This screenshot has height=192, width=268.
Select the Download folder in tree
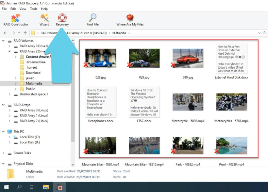click(33, 73)
